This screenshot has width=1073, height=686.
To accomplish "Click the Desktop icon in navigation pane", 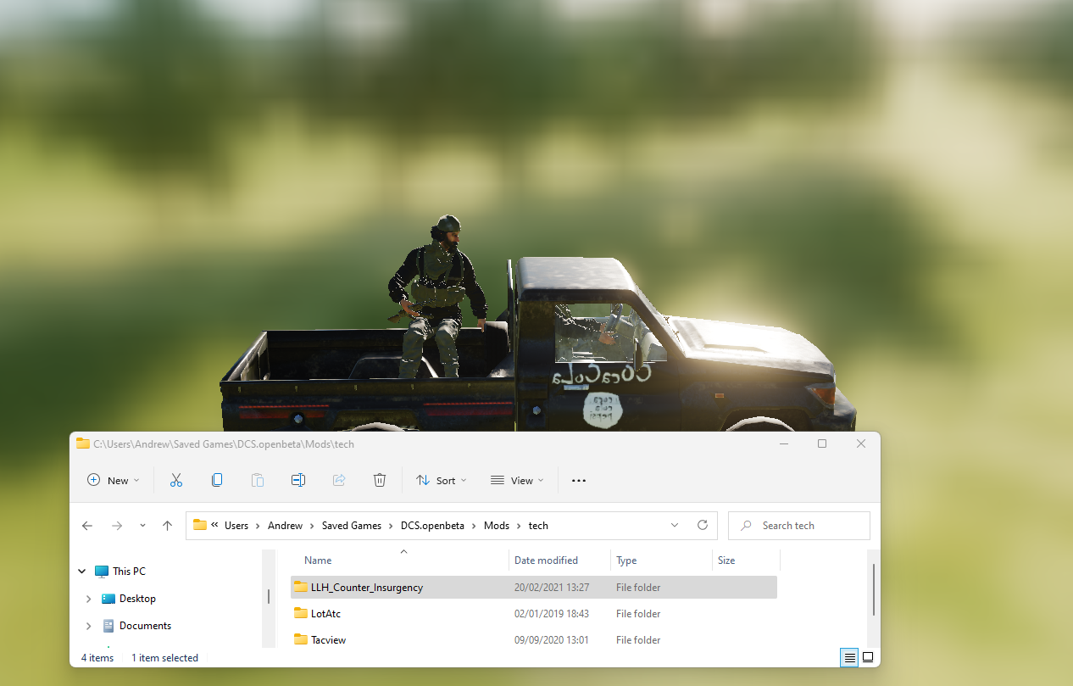I will [108, 599].
